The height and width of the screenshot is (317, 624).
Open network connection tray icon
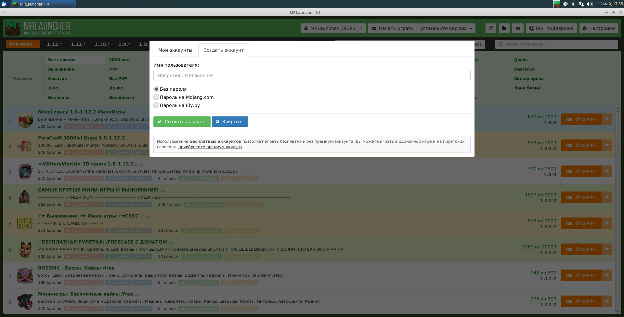point(581,4)
